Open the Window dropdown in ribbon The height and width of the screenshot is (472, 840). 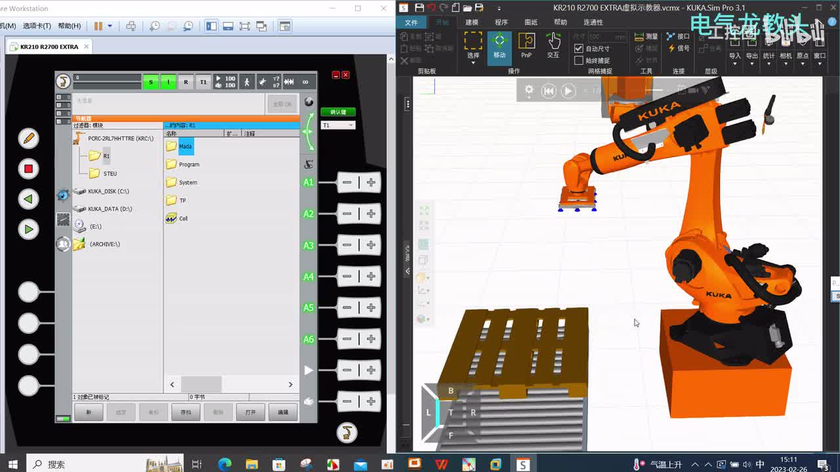pyautogui.click(x=820, y=64)
